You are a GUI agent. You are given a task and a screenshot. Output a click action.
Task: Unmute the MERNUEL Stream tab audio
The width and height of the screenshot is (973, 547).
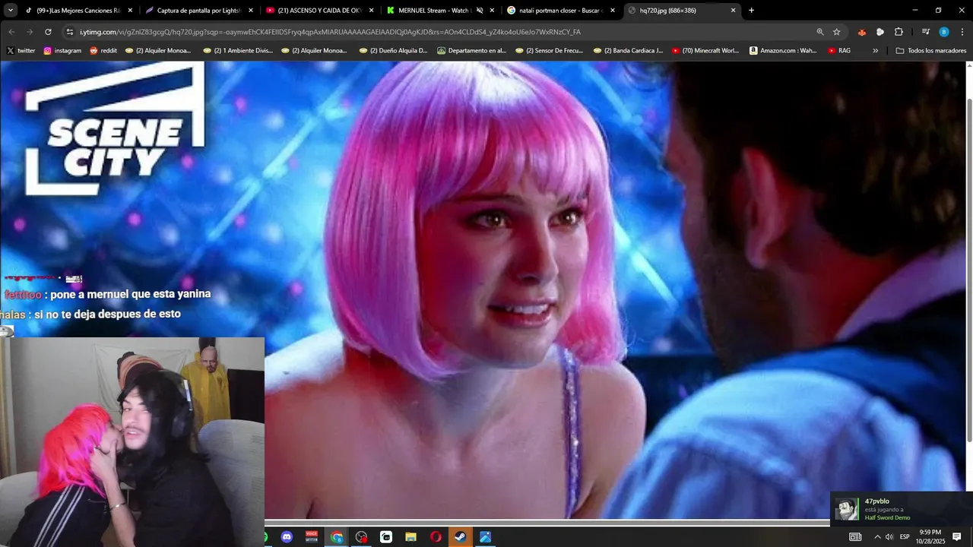click(480, 11)
